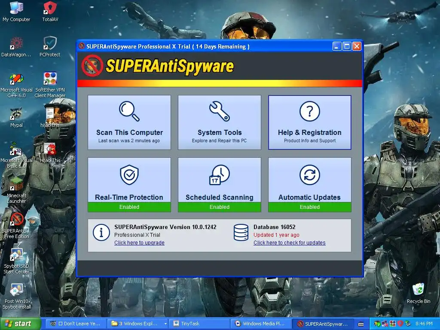Click SUPERAntiSpyware taskbar button
Viewport: 440px width, 330px height.
pos(323,324)
